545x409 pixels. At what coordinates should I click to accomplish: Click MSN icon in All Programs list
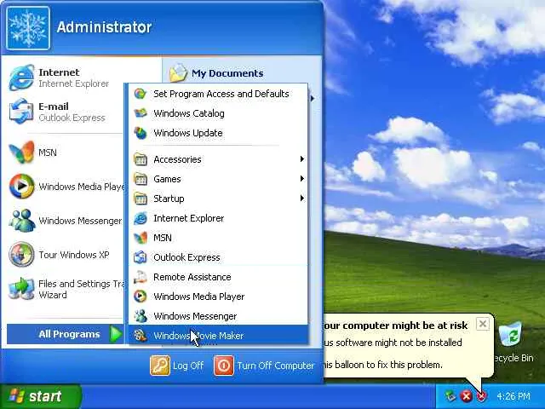point(140,238)
